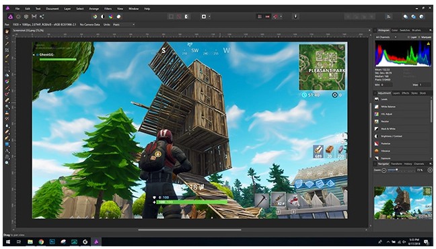The height and width of the screenshot is (249, 436).
Task: Toggle the Marquee checkbox in Histogram panel
Action: pyautogui.click(x=419, y=37)
